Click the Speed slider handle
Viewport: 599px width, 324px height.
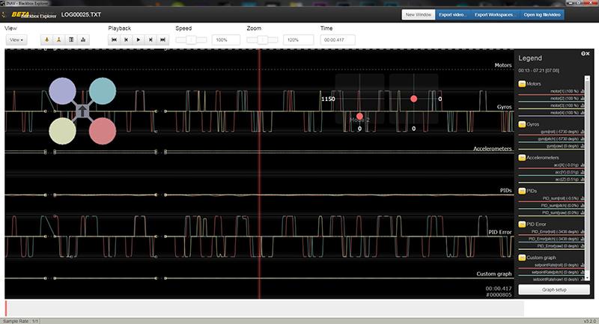pyautogui.click(x=191, y=40)
